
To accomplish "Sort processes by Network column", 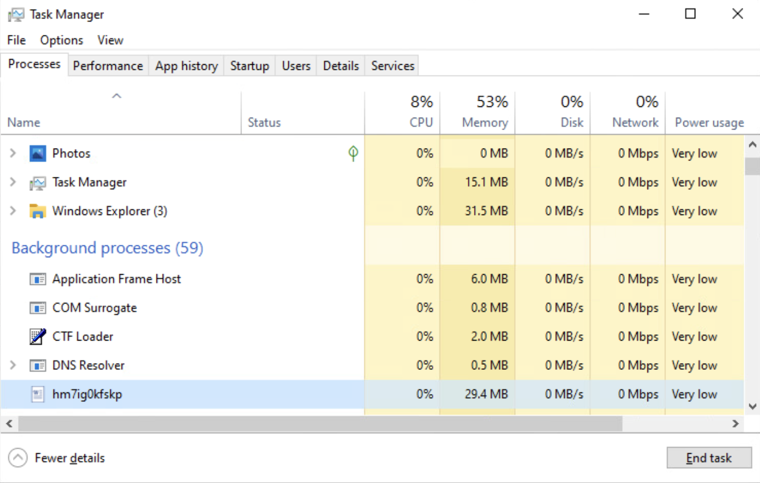I will point(628,113).
